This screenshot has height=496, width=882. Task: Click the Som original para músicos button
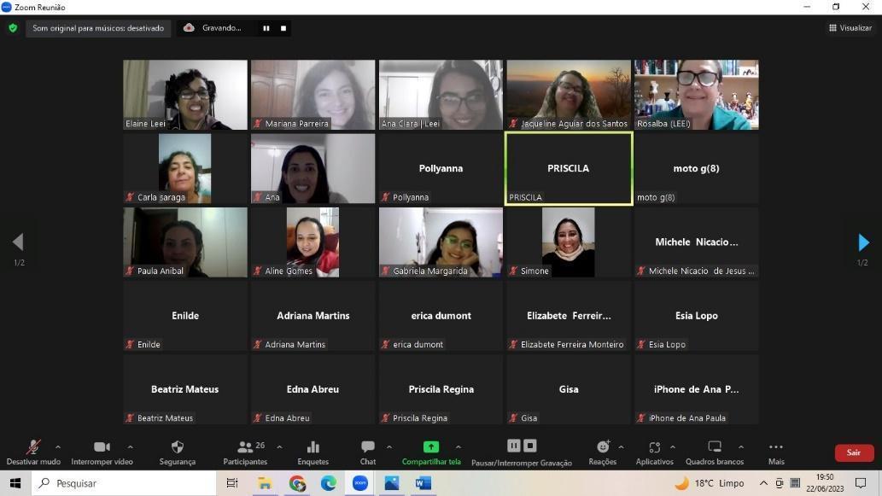(x=98, y=28)
